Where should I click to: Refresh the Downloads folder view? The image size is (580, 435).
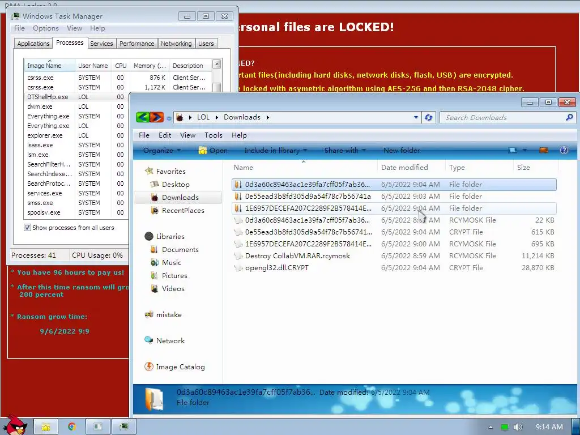pyautogui.click(x=429, y=117)
